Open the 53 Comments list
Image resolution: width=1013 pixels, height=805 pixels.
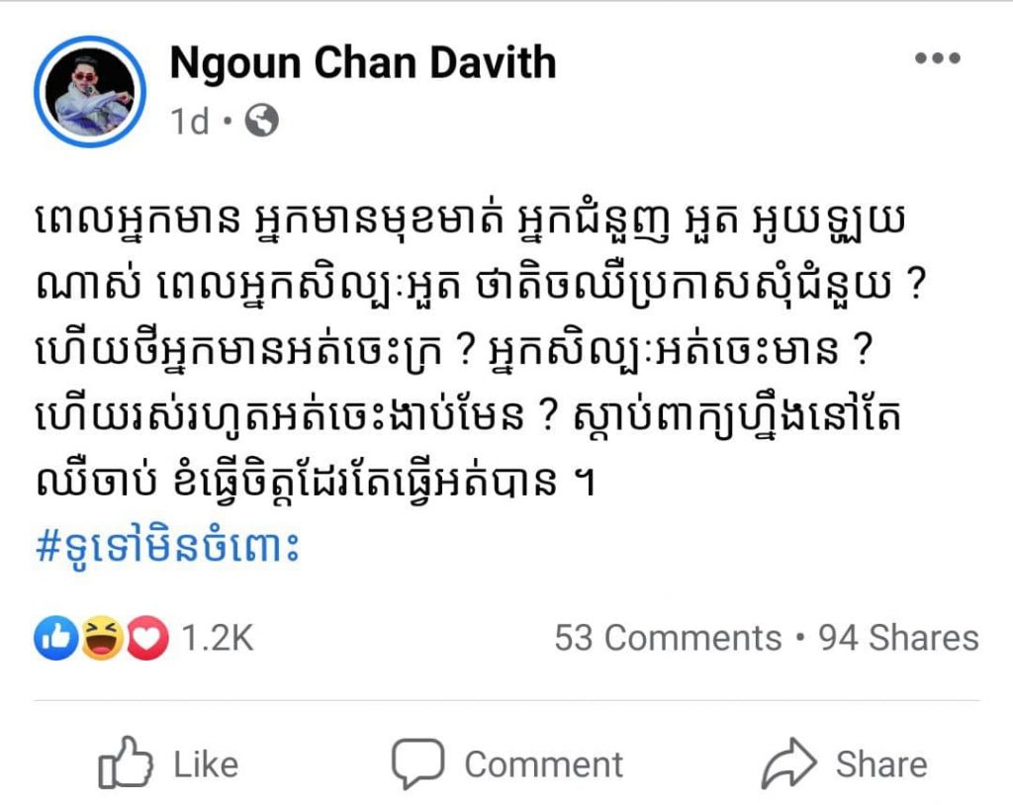click(668, 638)
